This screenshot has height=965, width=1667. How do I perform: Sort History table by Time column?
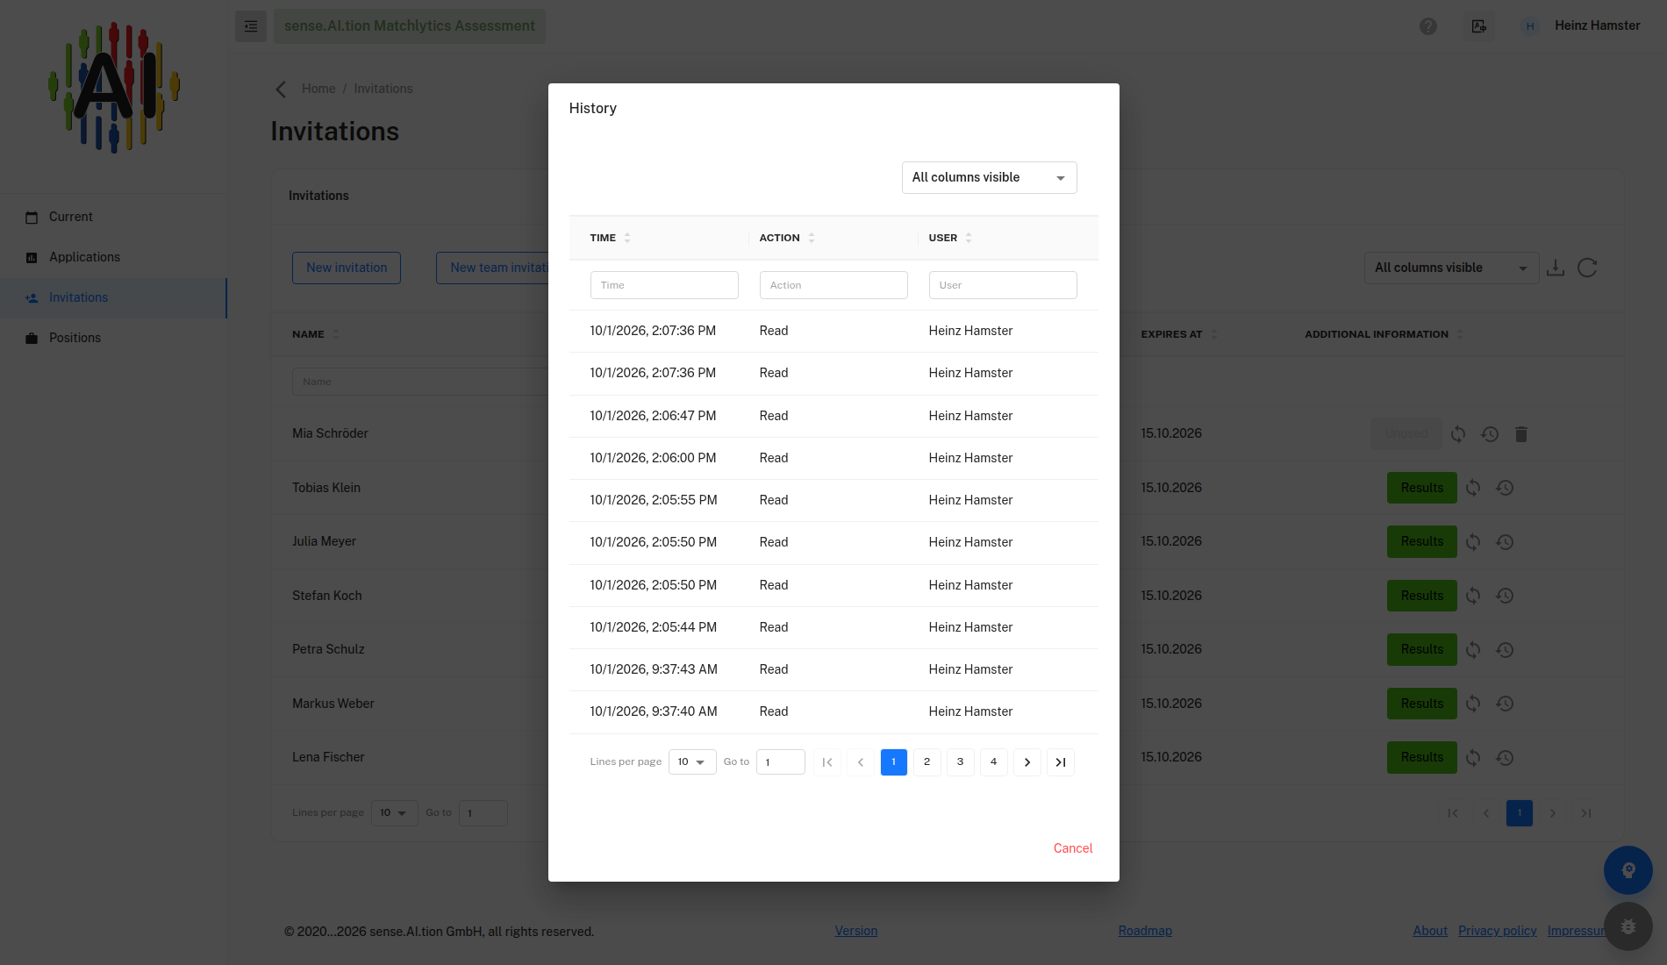coord(627,238)
